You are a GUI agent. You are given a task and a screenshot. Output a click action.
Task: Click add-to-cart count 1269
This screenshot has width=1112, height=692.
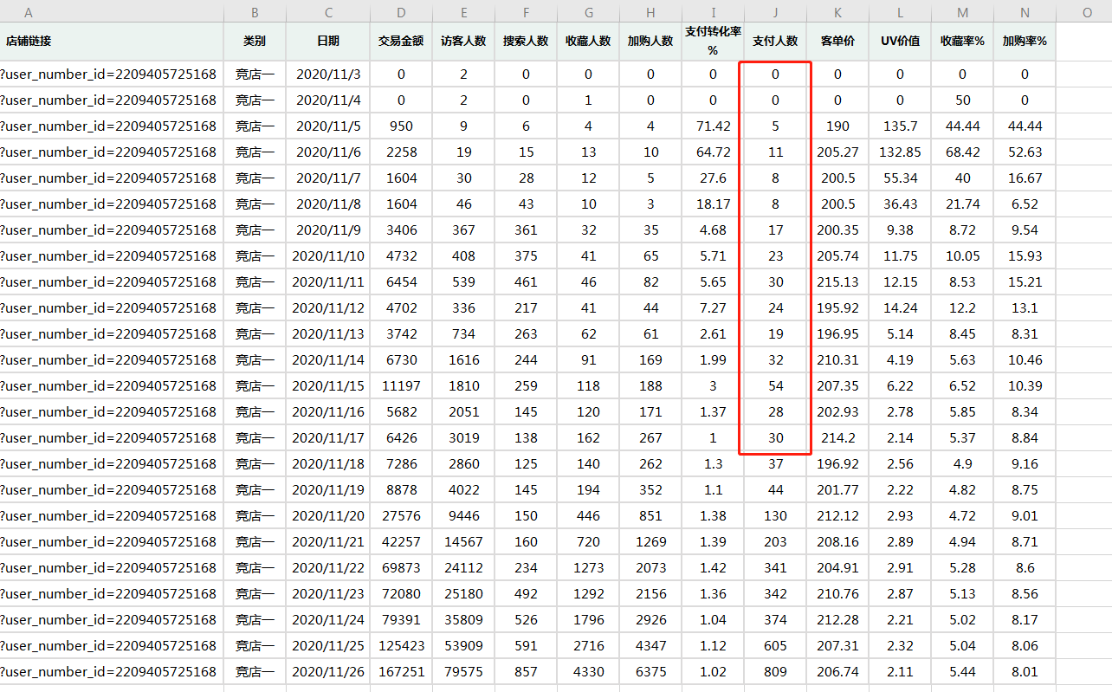[x=650, y=542]
